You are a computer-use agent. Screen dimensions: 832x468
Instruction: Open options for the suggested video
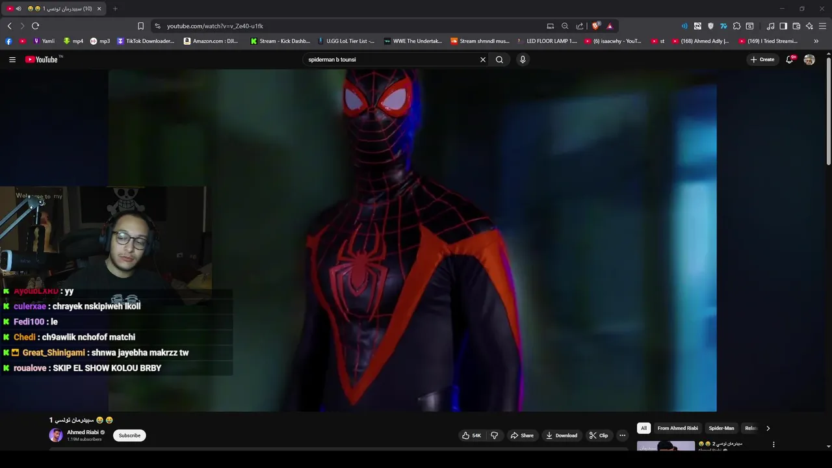pos(773,445)
